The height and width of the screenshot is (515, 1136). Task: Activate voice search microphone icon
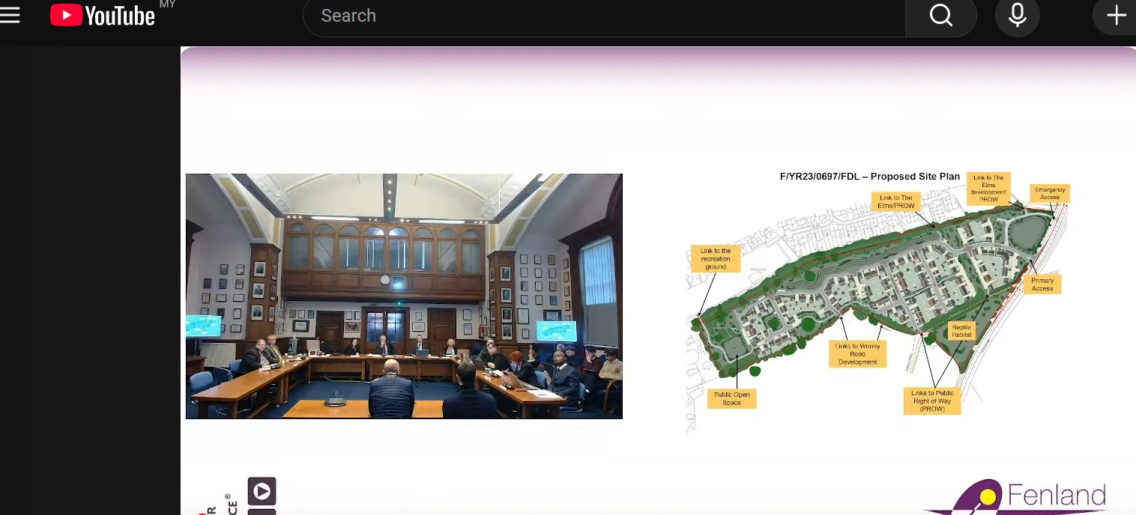click(x=1017, y=16)
